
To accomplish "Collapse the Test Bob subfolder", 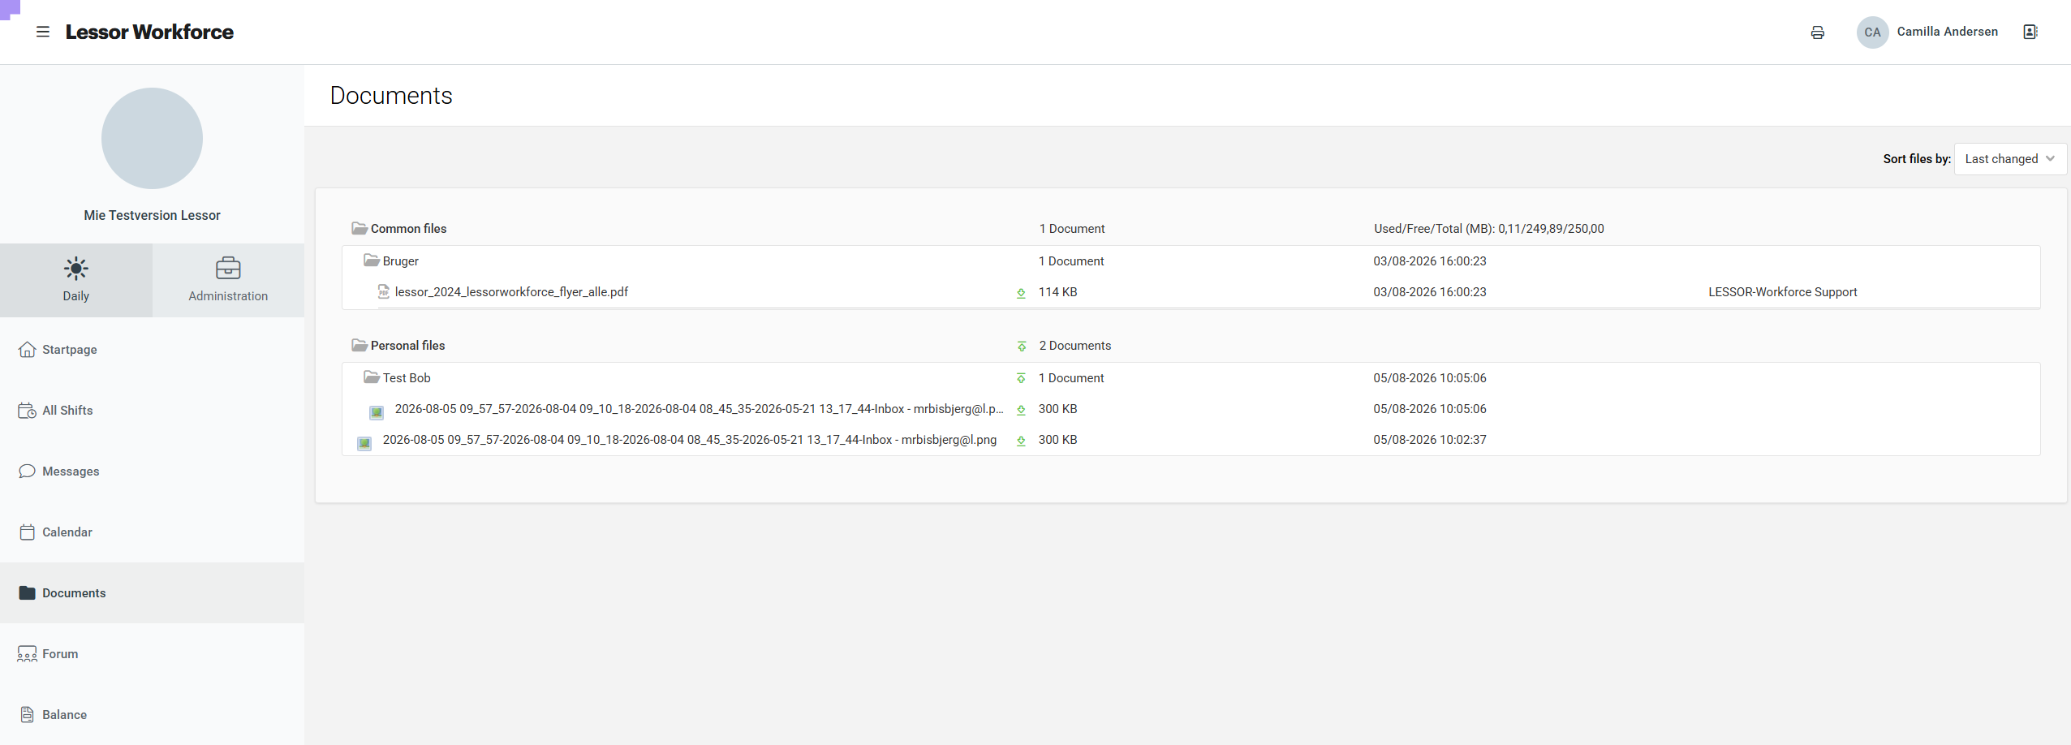I will tap(407, 378).
